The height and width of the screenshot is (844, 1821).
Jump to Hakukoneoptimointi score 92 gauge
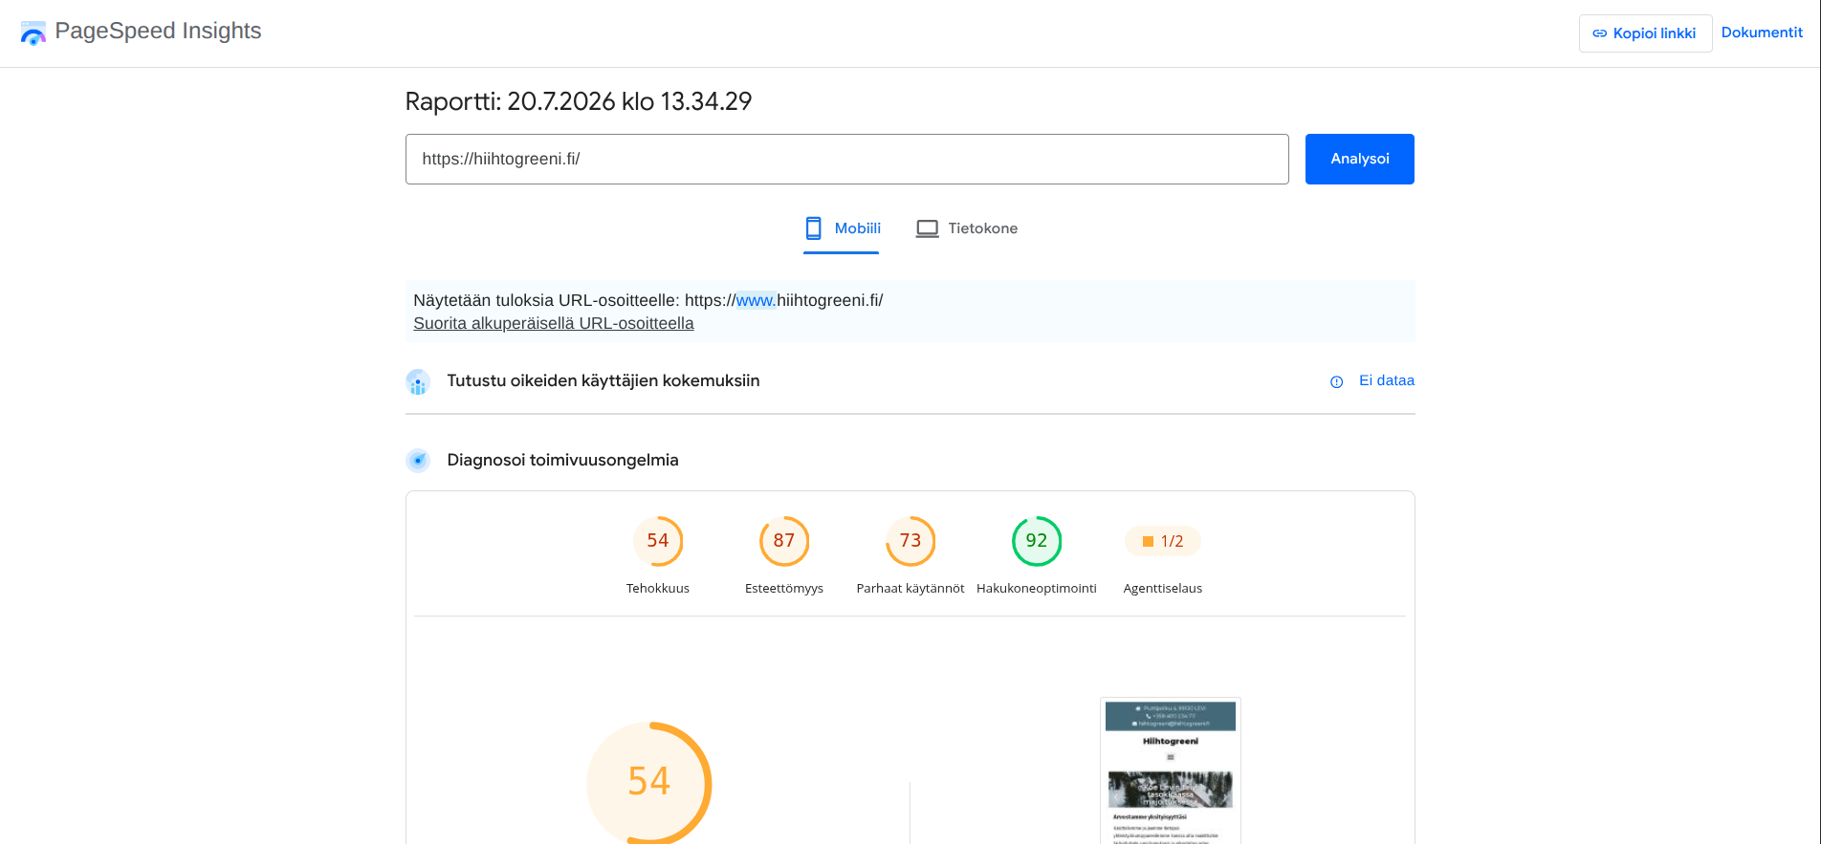[1037, 541]
